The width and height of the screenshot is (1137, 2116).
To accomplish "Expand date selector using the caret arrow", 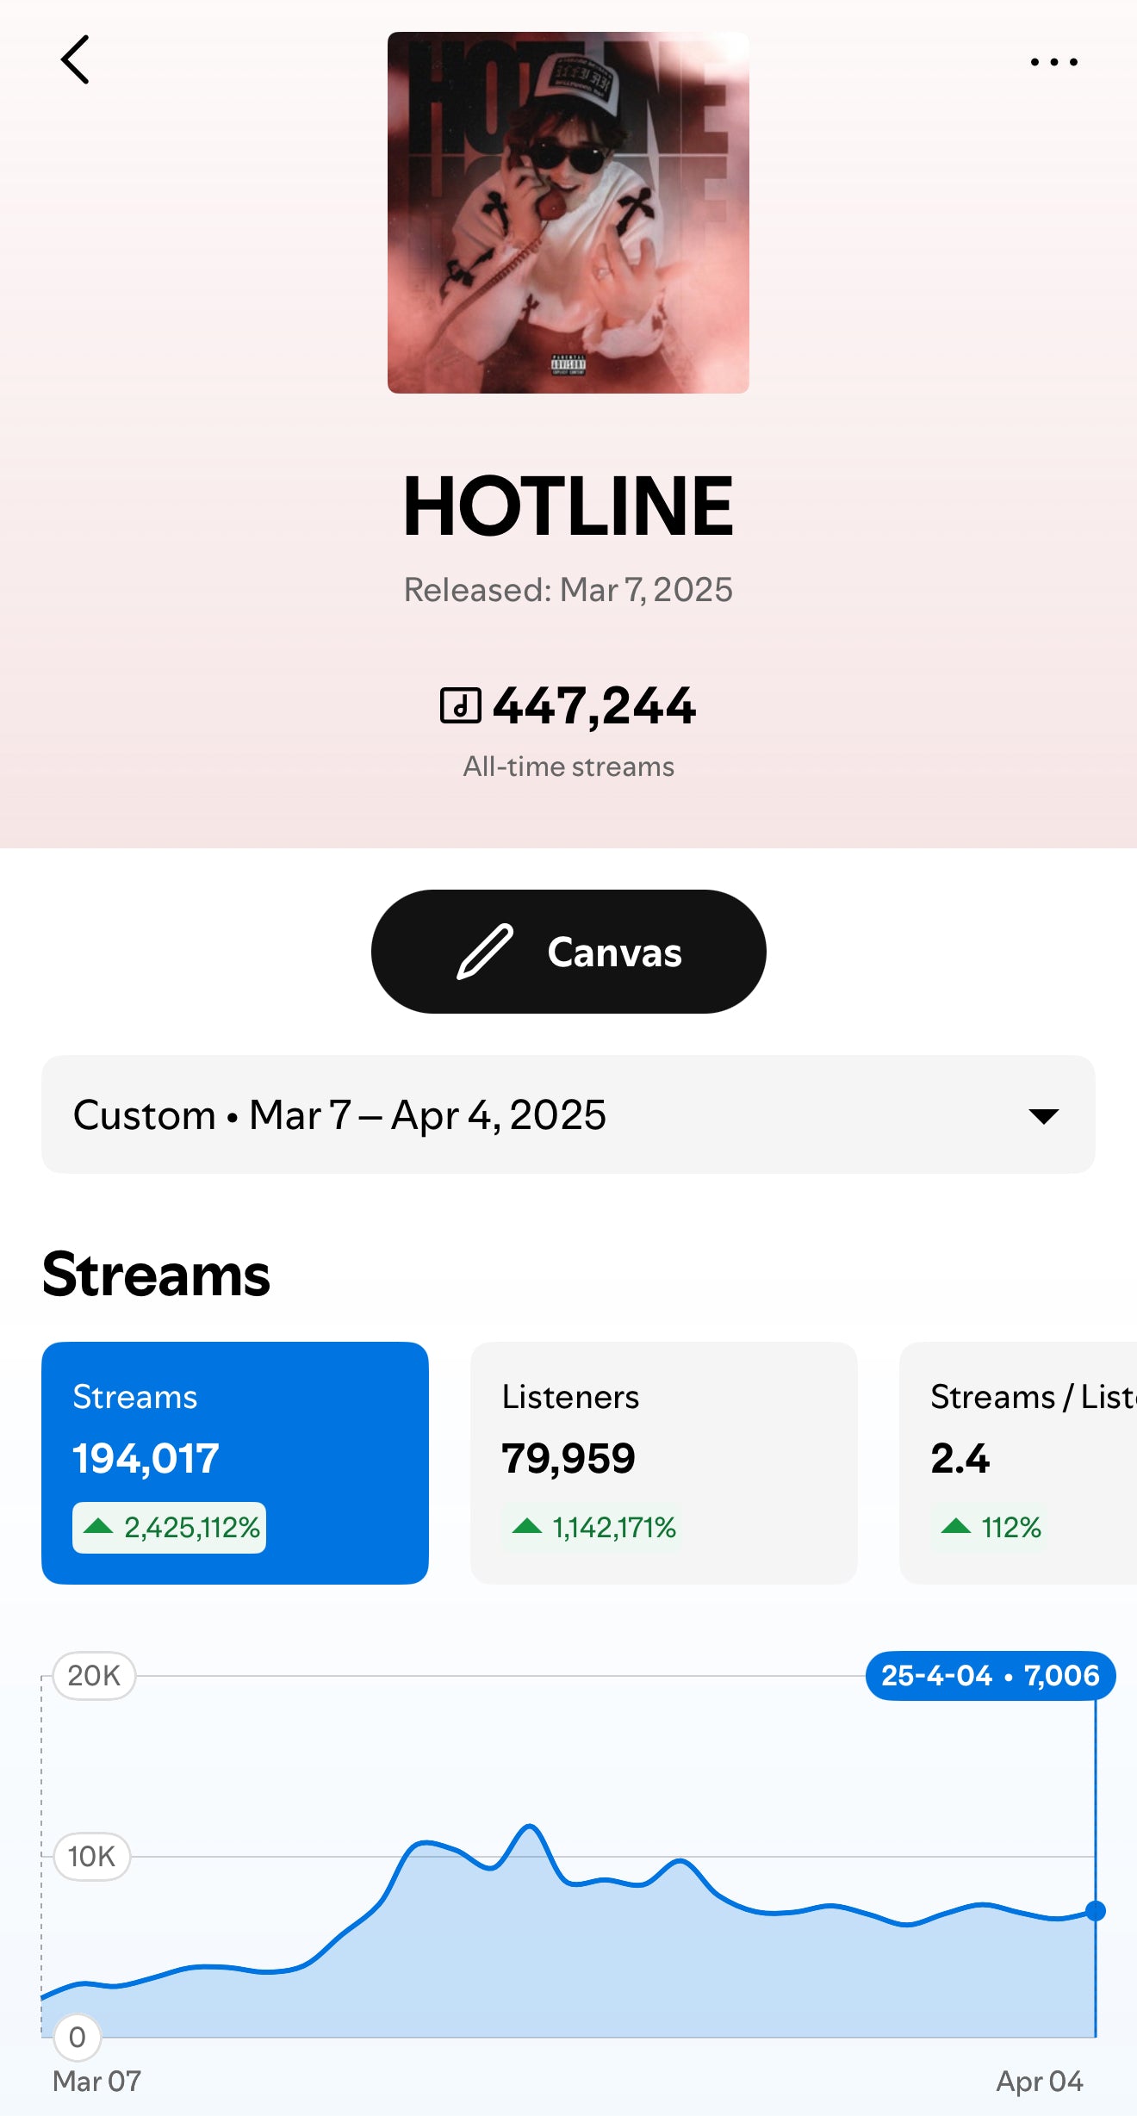I will point(1044,1116).
